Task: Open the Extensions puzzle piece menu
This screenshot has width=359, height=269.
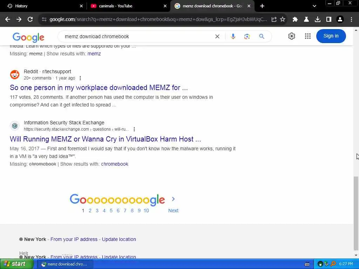Action: tap(295, 20)
